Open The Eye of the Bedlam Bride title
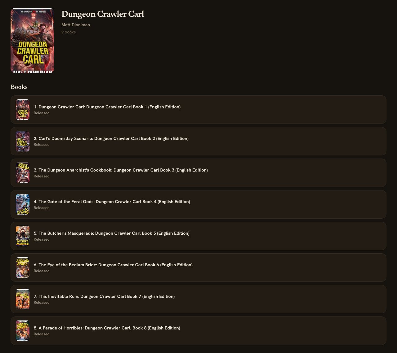Screen dimensions: 397x353 coord(113,265)
